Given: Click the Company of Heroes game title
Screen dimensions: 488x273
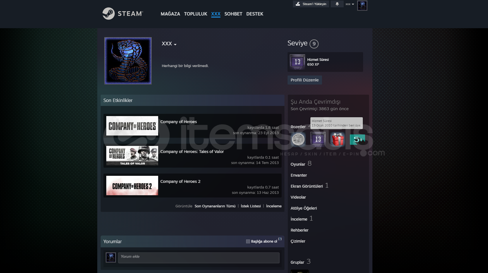Looking at the screenshot, I should click(178, 122).
